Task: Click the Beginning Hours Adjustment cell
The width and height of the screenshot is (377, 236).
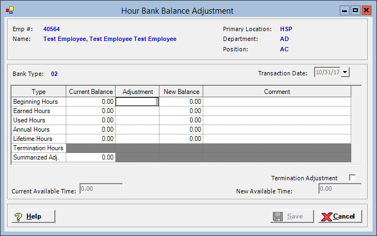Action: tap(138, 102)
